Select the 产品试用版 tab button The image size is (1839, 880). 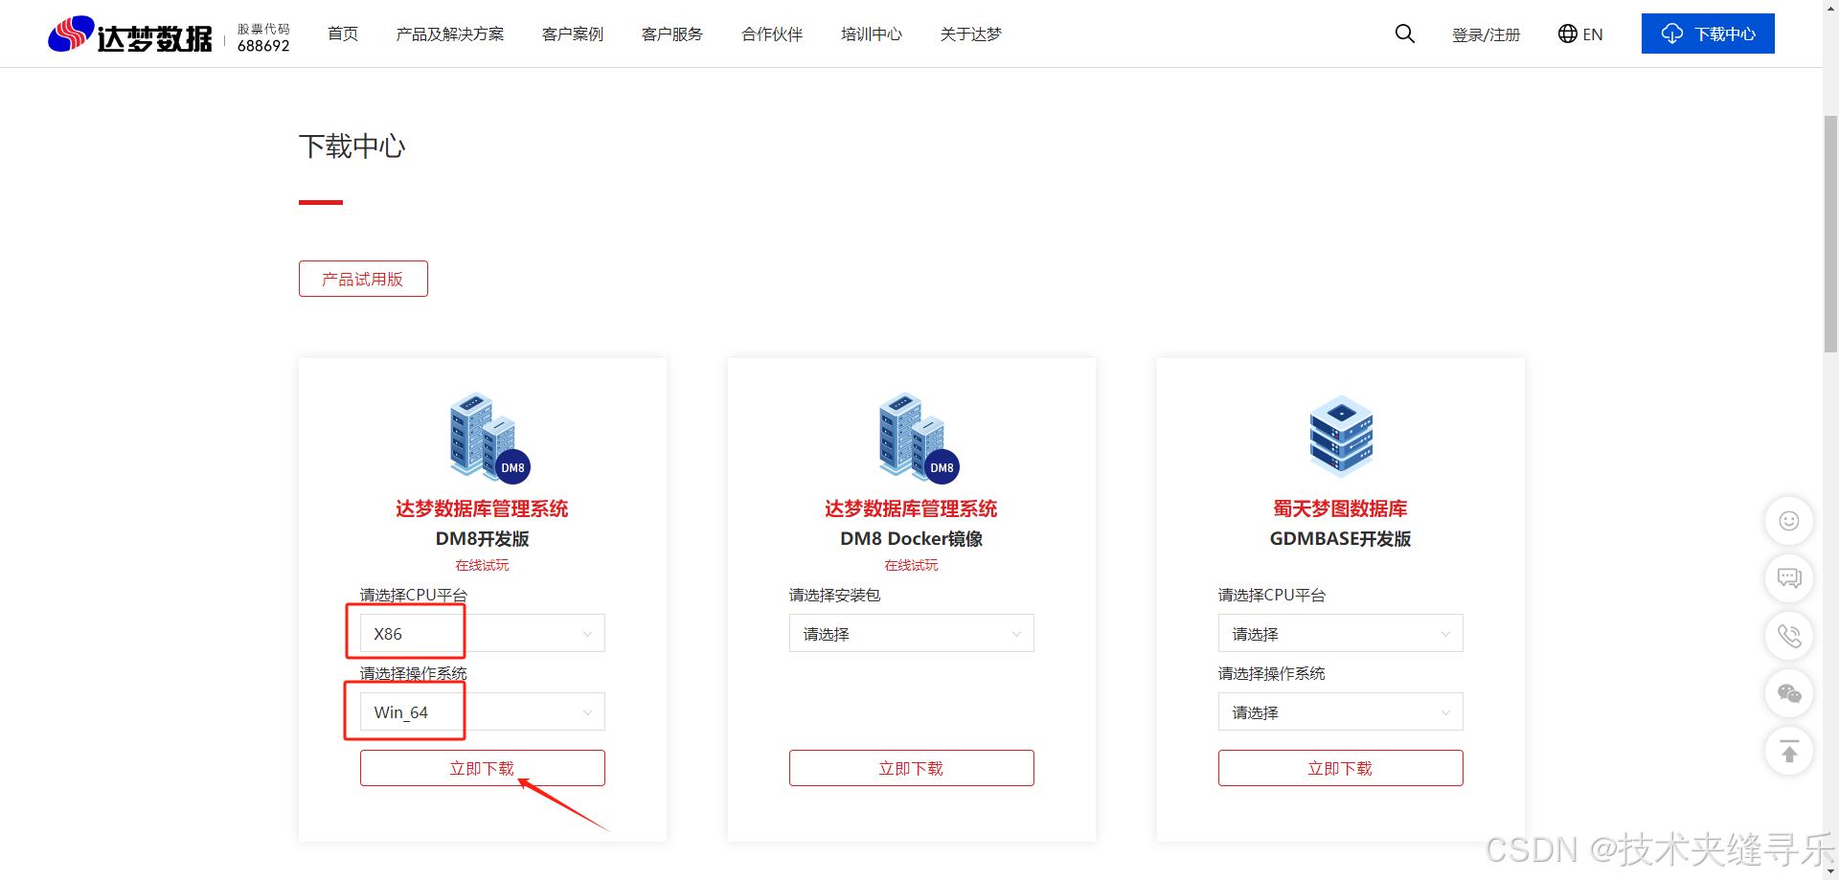(363, 279)
